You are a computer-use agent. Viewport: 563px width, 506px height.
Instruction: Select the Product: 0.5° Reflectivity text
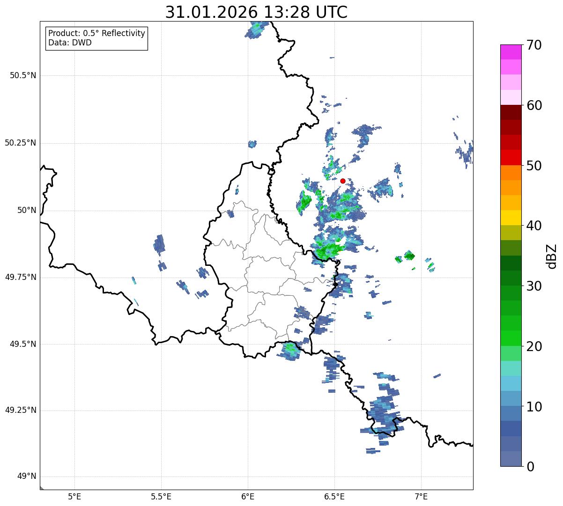[x=96, y=34]
